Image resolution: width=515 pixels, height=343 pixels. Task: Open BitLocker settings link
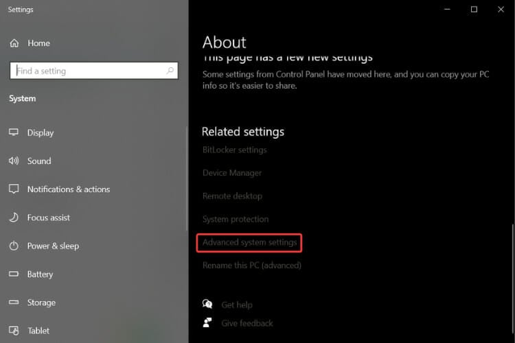(x=234, y=150)
